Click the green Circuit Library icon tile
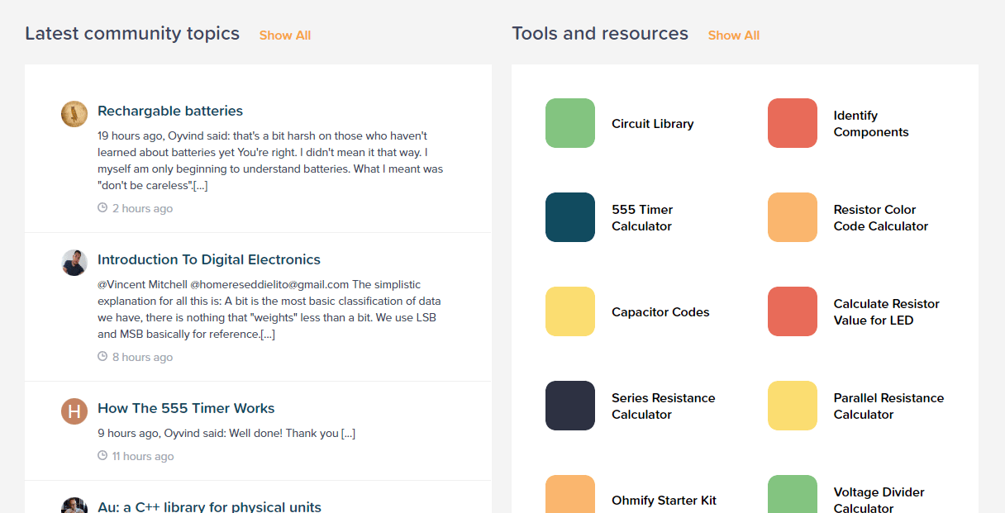 click(569, 123)
